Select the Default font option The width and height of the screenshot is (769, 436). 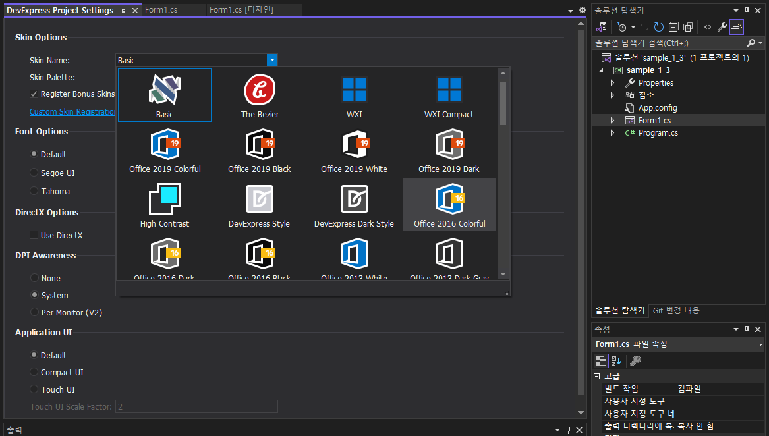click(34, 154)
